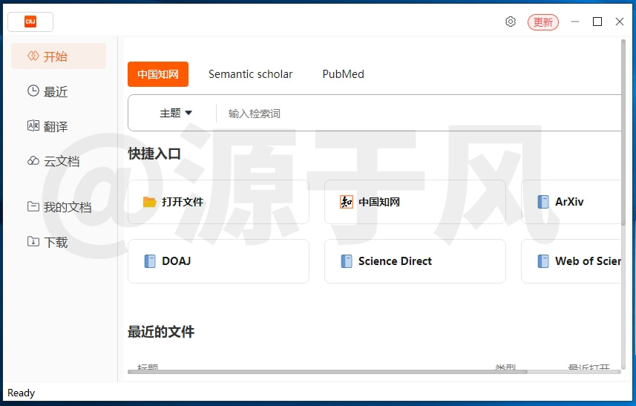
Task: Click the 输入检索词 search input field
Action: point(420,113)
